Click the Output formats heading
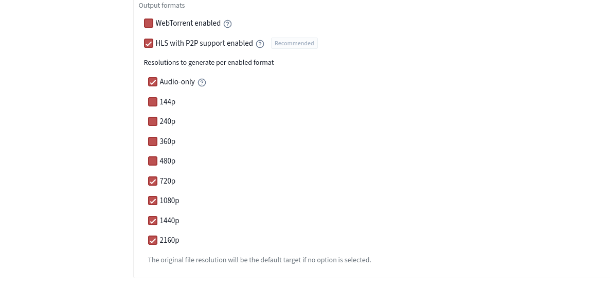Screen dimensions: 610x288 click(162, 6)
